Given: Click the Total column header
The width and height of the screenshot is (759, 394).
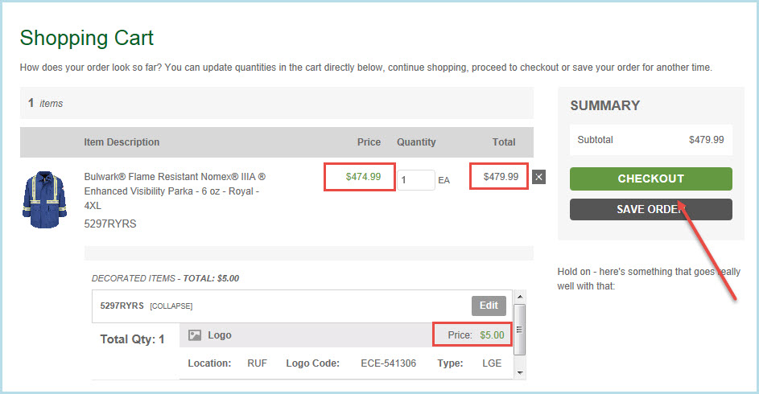Looking at the screenshot, I should [x=504, y=142].
